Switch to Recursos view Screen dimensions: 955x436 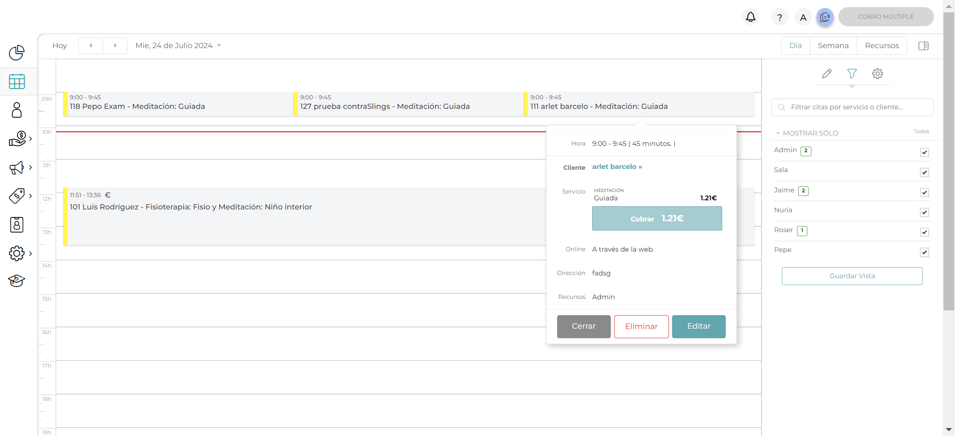882,46
